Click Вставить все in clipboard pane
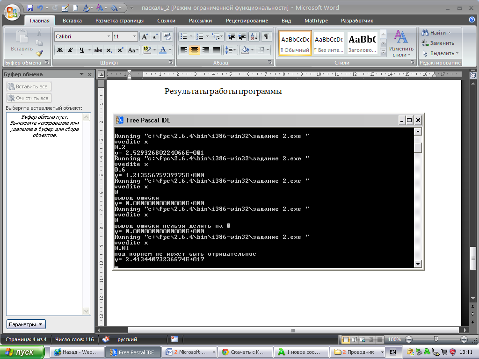479x359 pixels. pos(29,86)
